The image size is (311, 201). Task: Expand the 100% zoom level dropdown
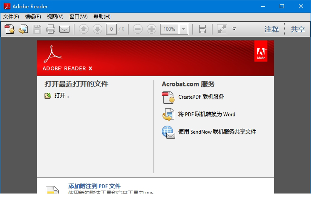coord(184,29)
